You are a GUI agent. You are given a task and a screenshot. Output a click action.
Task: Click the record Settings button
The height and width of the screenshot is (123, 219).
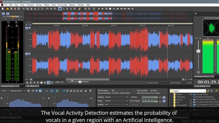point(134,97)
